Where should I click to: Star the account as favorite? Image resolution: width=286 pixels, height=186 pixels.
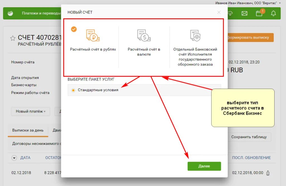[x=13, y=38]
